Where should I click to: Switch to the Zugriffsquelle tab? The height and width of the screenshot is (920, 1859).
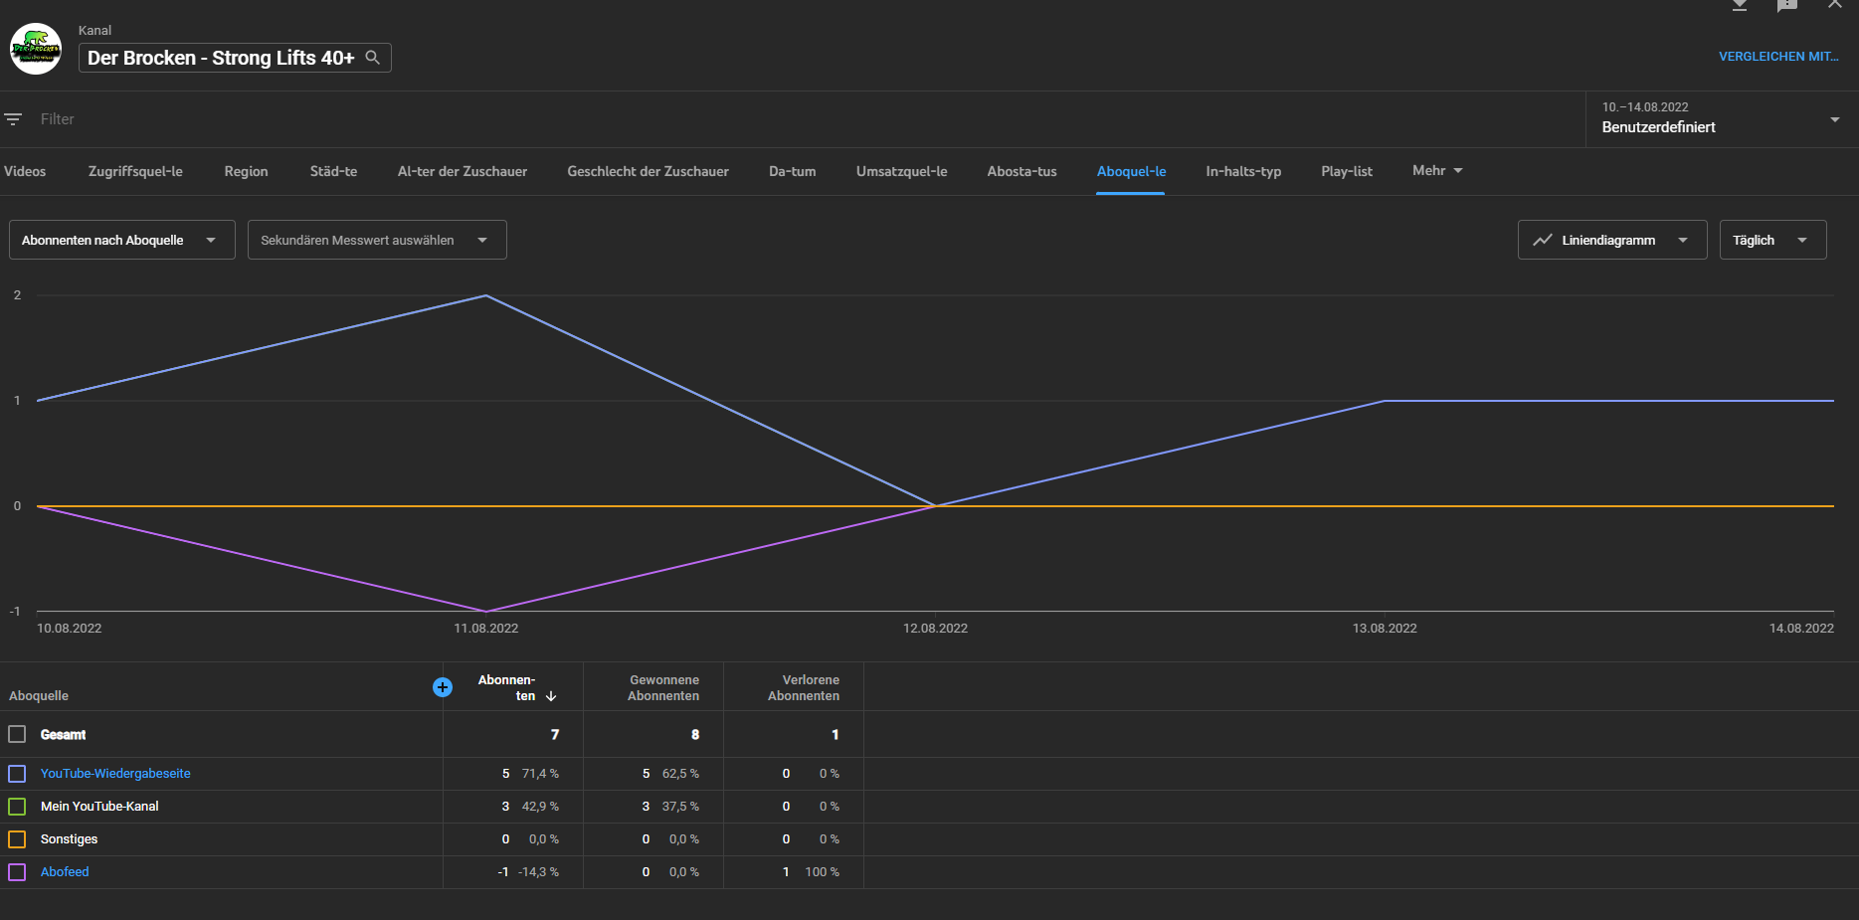[x=135, y=171]
